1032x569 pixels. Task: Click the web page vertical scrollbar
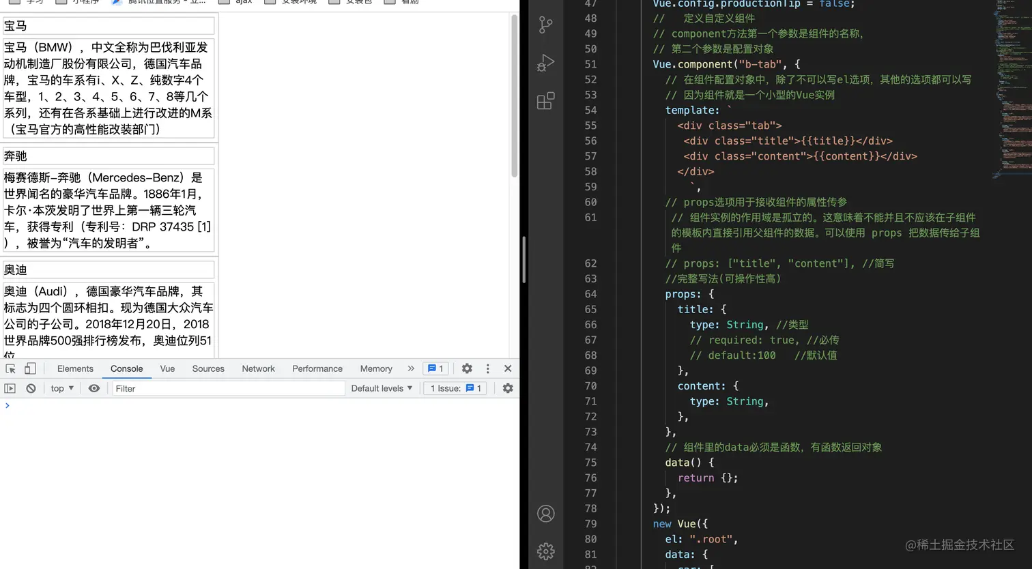(515, 96)
